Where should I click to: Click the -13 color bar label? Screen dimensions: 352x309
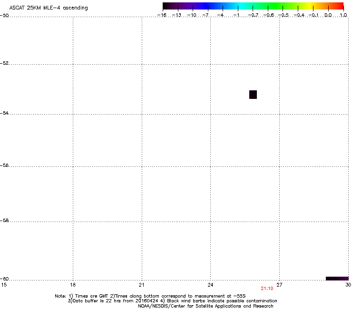tap(176, 15)
